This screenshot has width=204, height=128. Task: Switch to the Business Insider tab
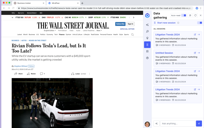(x=29, y=3)
